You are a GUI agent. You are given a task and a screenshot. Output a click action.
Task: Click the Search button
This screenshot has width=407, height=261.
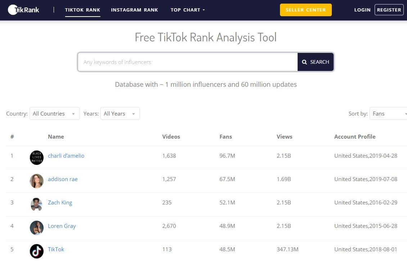click(315, 62)
